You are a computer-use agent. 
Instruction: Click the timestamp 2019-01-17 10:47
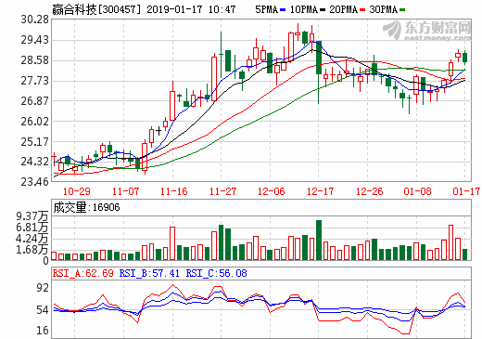191,9
